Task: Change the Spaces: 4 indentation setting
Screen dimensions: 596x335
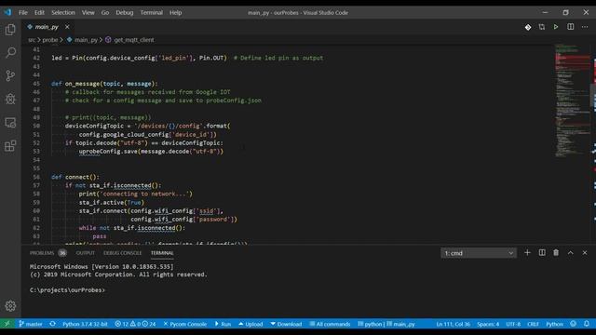Action: tap(488, 324)
